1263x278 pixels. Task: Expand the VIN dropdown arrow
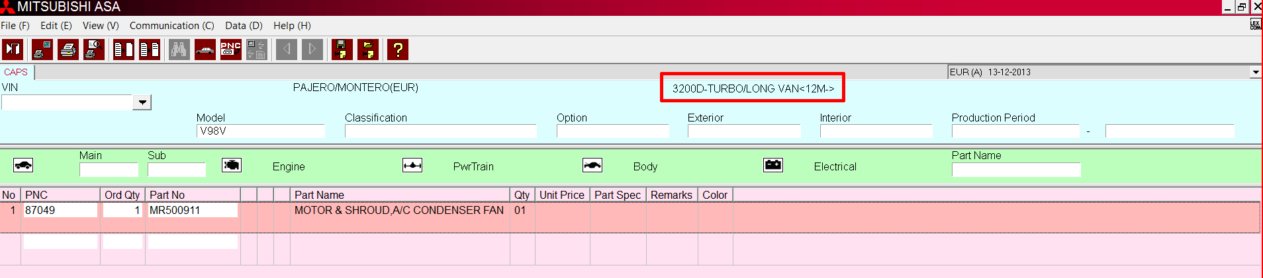[142, 102]
